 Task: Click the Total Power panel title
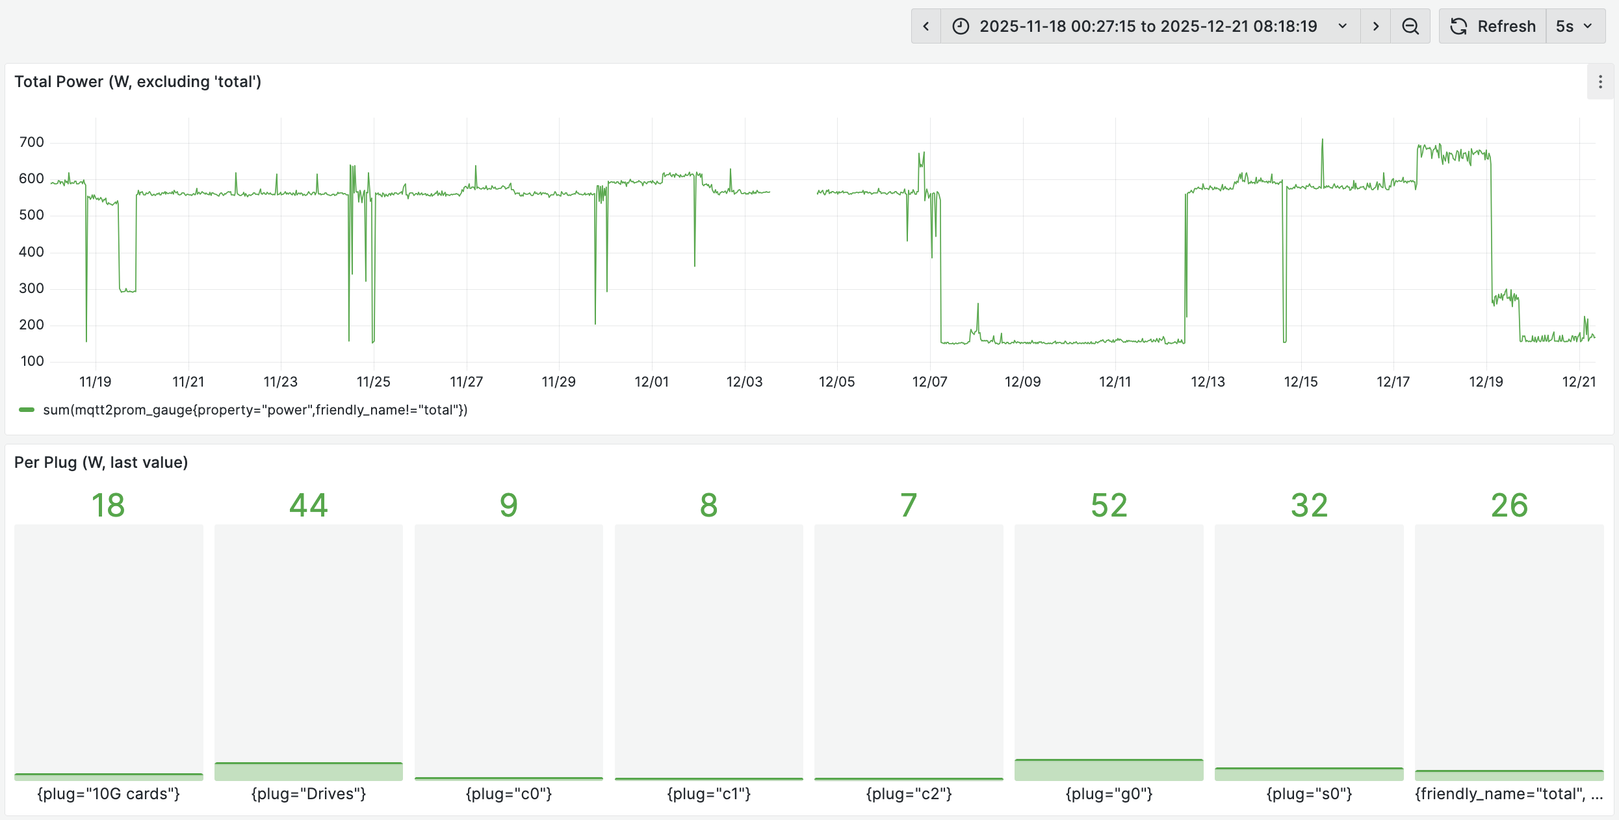point(138,81)
